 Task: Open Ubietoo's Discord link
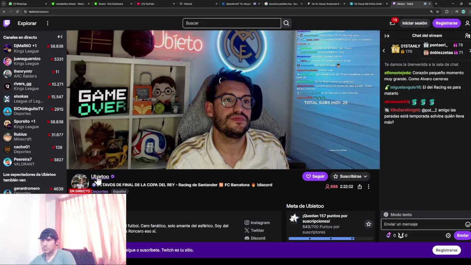coord(255,238)
